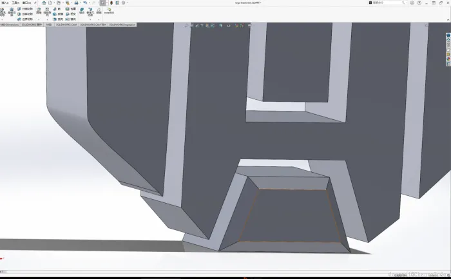Click the Select cursor tool

point(102,3)
